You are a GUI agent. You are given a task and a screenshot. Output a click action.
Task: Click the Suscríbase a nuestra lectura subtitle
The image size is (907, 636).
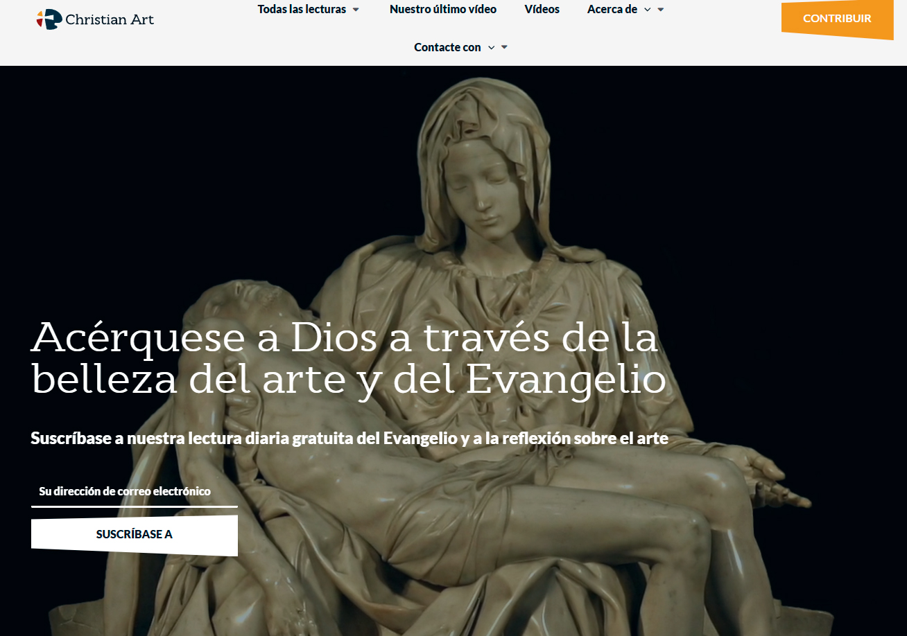(349, 438)
